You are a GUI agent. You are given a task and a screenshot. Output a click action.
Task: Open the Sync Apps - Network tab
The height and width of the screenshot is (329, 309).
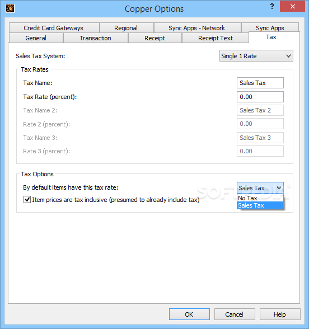[197, 28]
